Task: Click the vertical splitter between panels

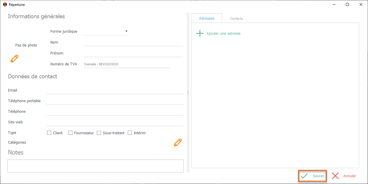Action: [x=188, y=92]
